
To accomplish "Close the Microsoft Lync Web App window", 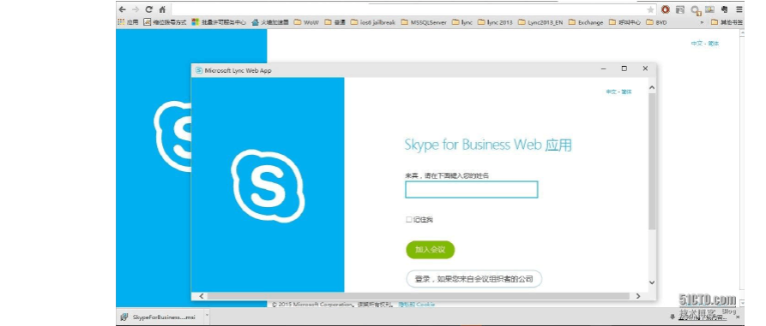I will (x=645, y=68).
